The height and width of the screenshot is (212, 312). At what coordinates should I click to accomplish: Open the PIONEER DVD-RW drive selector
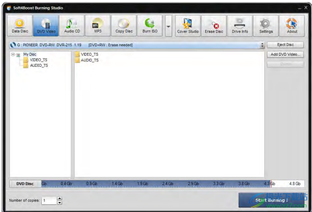point(137,45)
